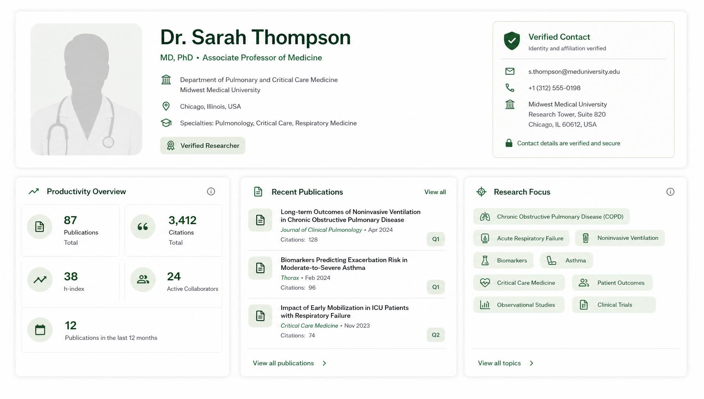Click the View all link in Recent Publications
Viewport: 704px width, 399px height.
point(435,192)
